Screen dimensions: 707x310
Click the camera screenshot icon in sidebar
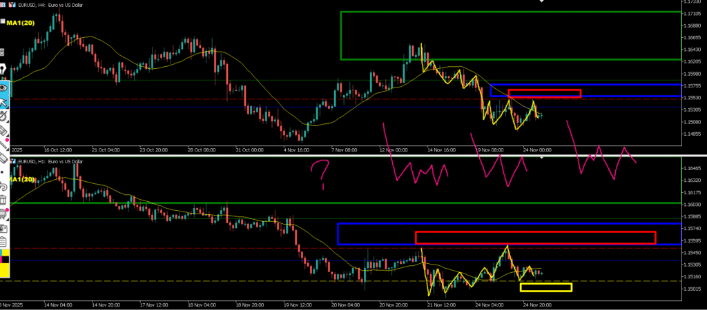pyautogui.click(x=3, y=227)
